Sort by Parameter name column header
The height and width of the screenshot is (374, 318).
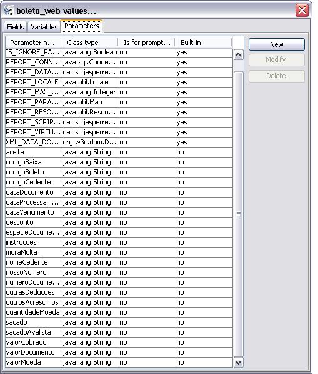coord(33,43)
